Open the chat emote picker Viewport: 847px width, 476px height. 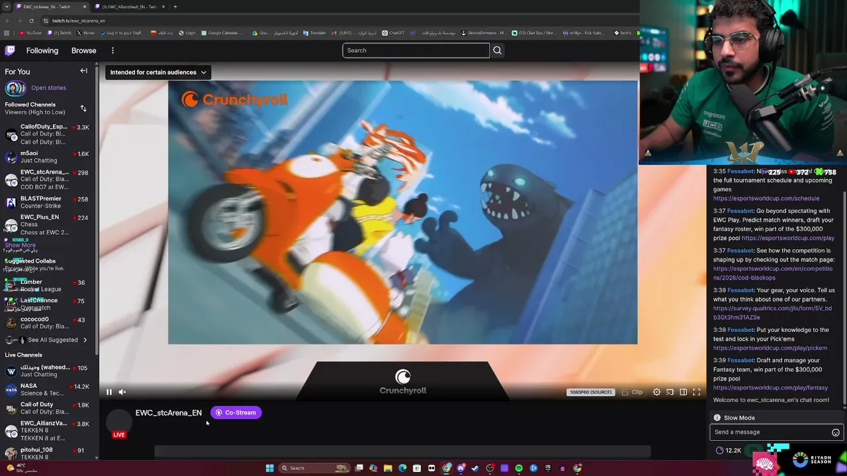pos(835,432)
